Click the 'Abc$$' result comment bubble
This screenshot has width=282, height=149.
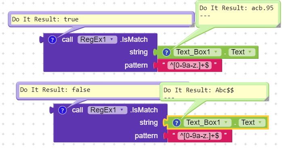(x=214, y=92)
